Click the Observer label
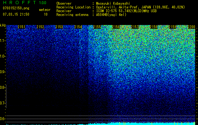Screen dimensions: 198x125 click(64, 3)
